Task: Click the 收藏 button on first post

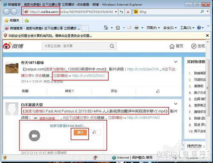Action: pyautogui.click(x=25, y=91)
